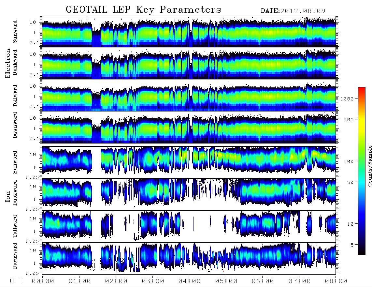Click the '50' color bar label
This screenshot has height=287, width=372.
tap(350, 182)
